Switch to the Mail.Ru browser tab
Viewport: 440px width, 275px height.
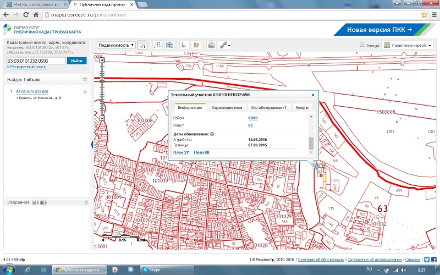37,5
